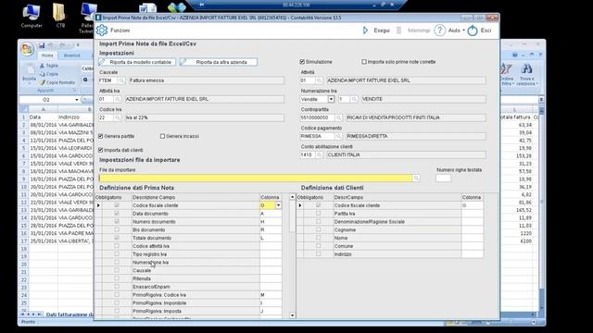Click the Interrompi button

[413, 31]
